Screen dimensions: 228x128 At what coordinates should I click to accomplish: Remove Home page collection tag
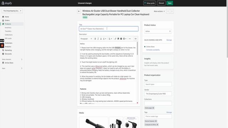153,108
